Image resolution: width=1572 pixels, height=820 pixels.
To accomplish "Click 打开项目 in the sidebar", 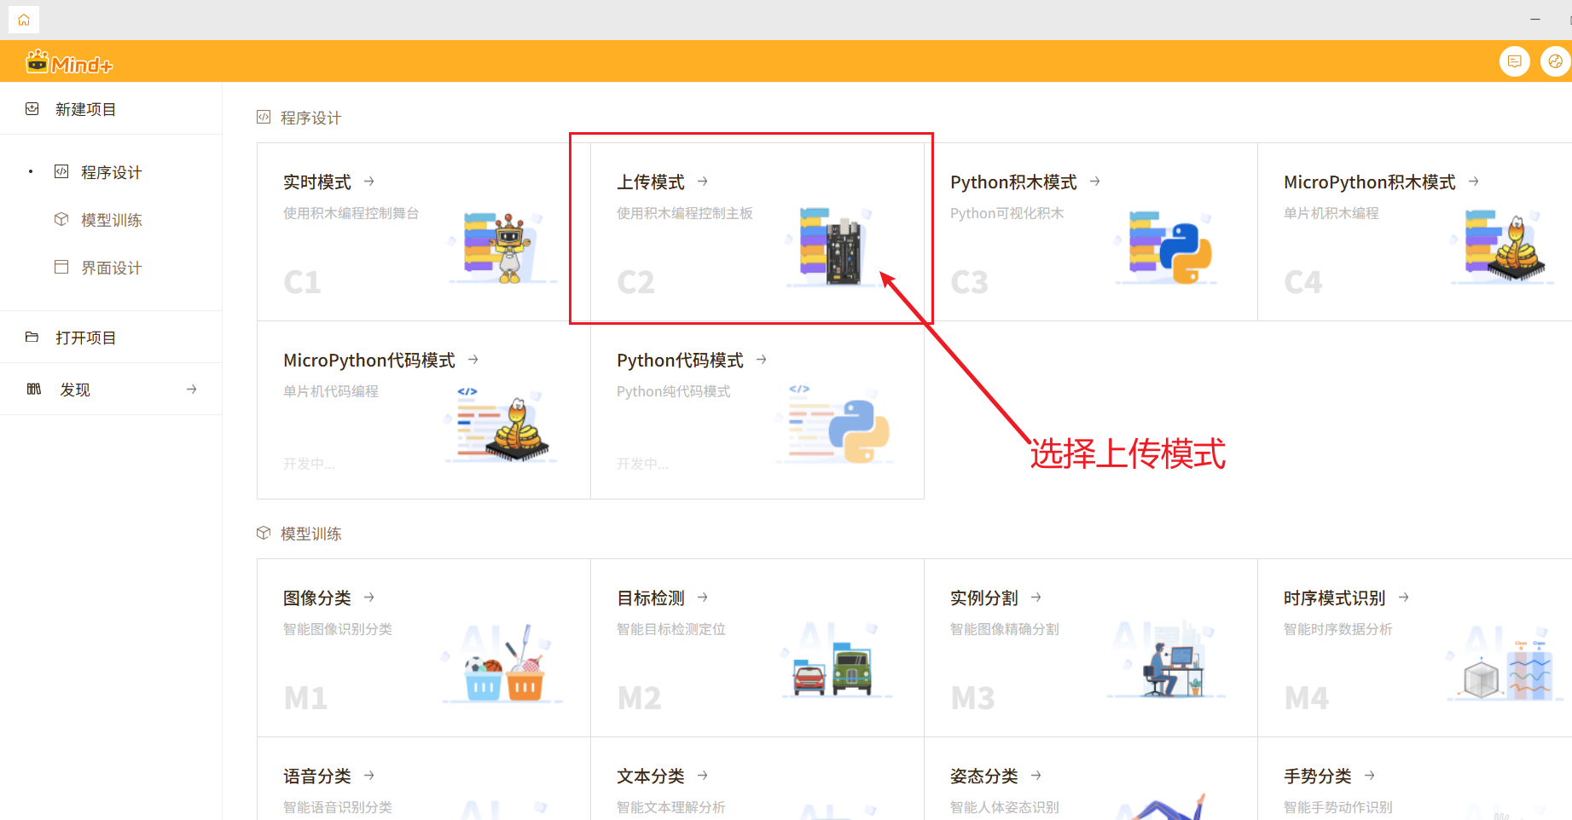I will coord(85,338).
